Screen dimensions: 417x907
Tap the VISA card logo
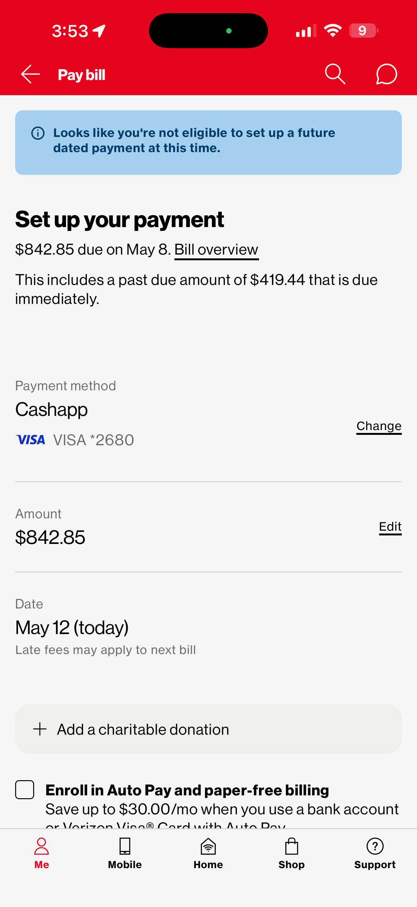pyautogui.click(x=31, y=439)
